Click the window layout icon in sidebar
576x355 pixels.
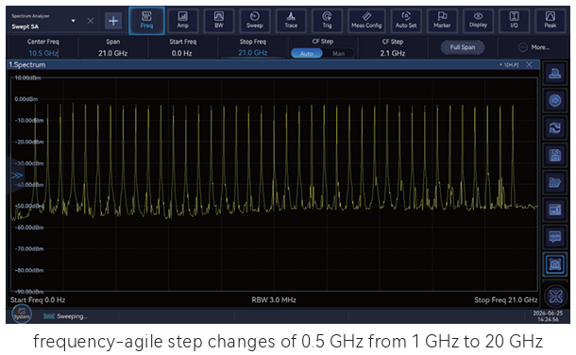(554, 210)
